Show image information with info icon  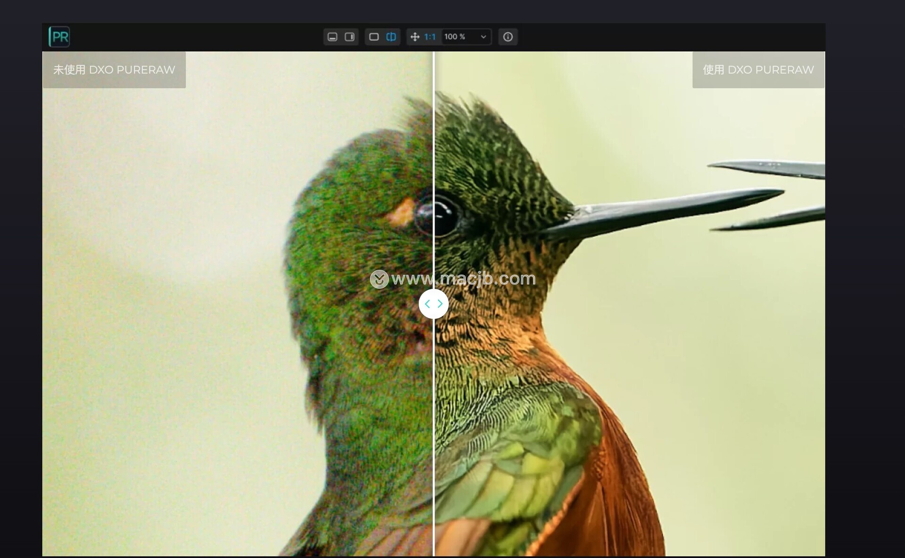click(508, 37)
